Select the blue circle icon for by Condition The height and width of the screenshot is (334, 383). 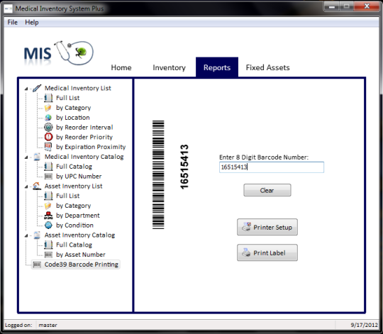[48, 225]
